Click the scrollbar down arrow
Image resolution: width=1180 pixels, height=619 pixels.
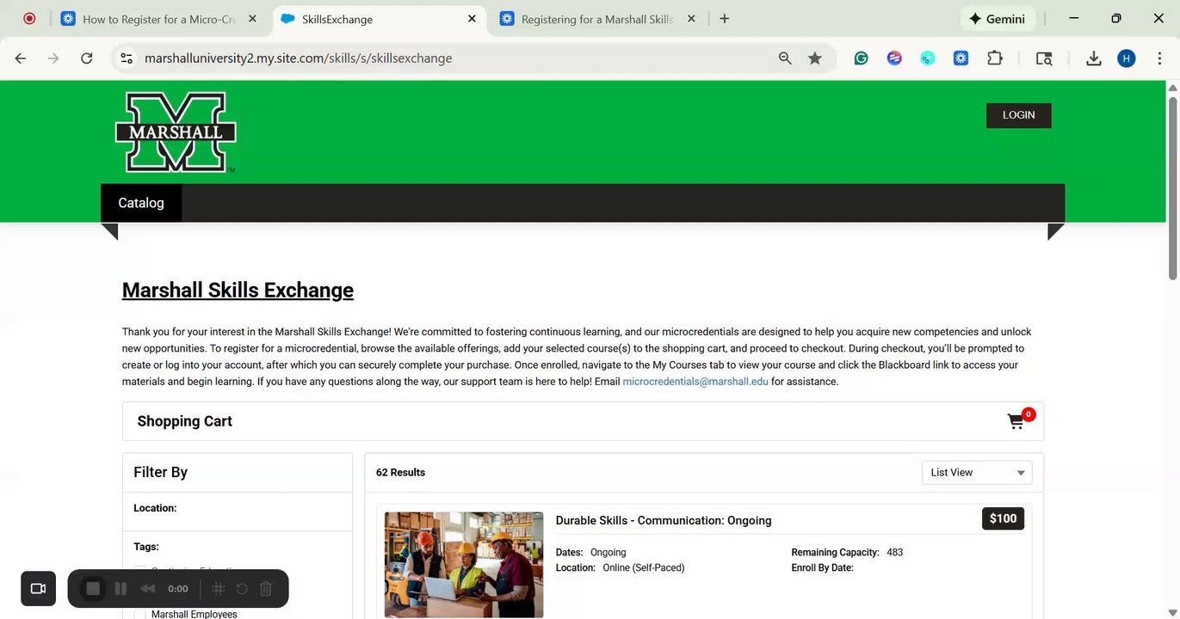tap(1172, 612)
